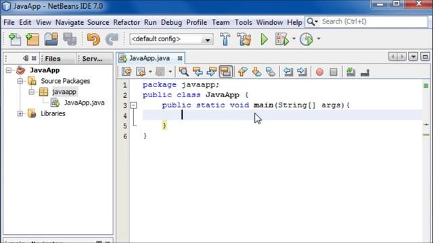Open the Navigate menu
The image size is (433, 243).
(x=70, y=22)
